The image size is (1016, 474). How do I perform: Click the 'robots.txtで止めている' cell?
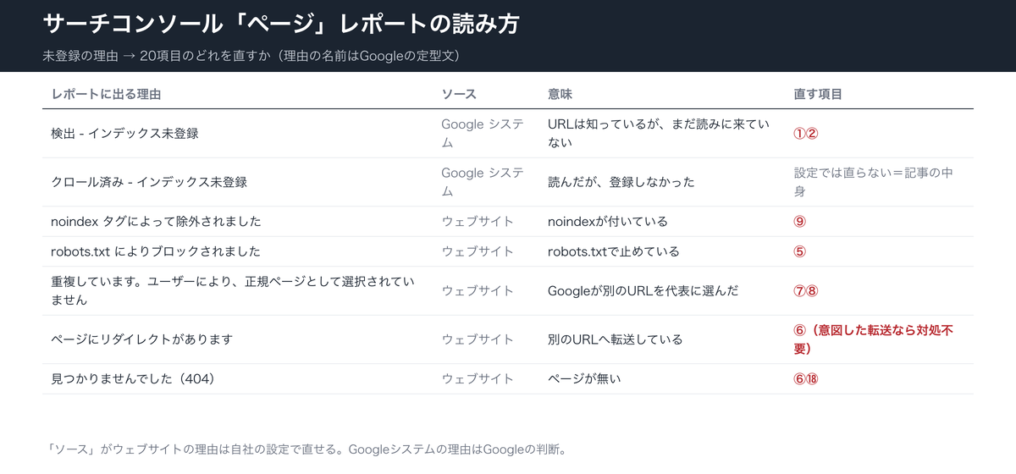coord(614,251)
